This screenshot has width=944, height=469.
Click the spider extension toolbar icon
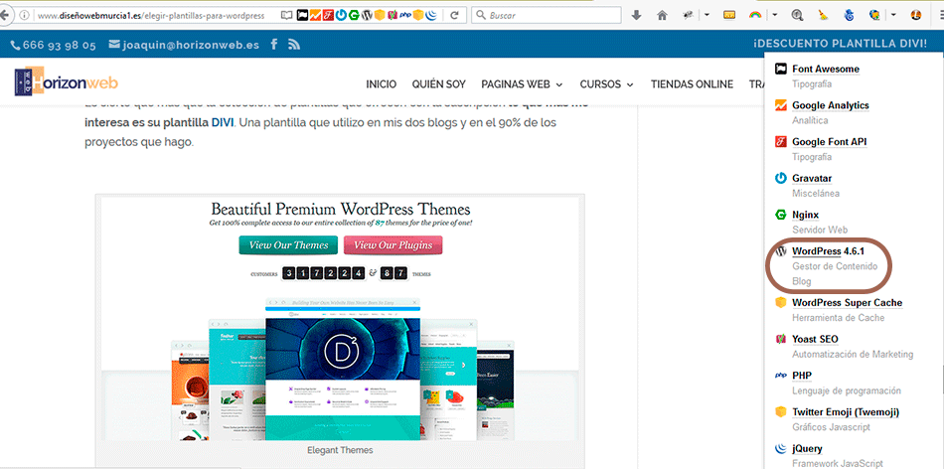[689, 15]
